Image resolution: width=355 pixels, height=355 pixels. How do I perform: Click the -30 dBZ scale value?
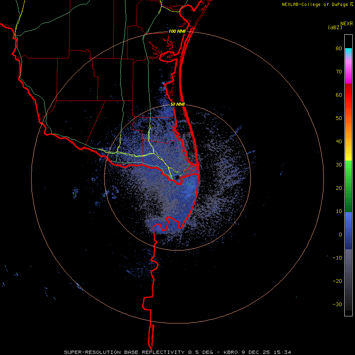tap(337, 304)
